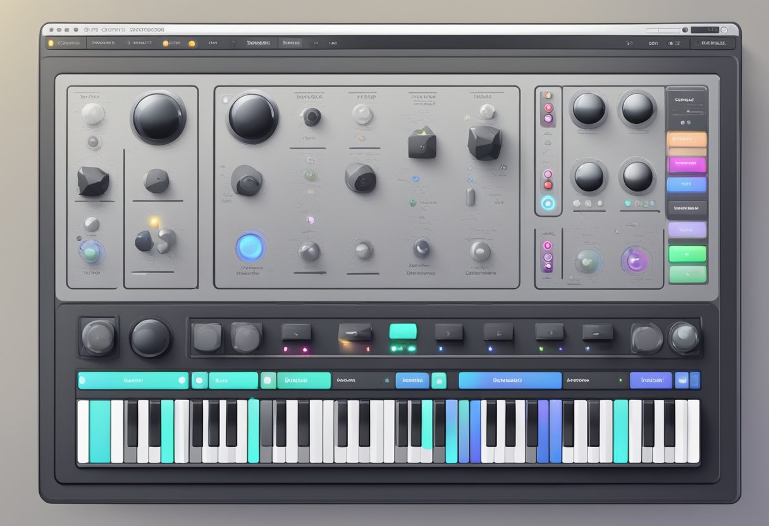Click the cyan glowing ring indicator
Image resolution: width=769 pixels, height=526 pixels.
548,203
